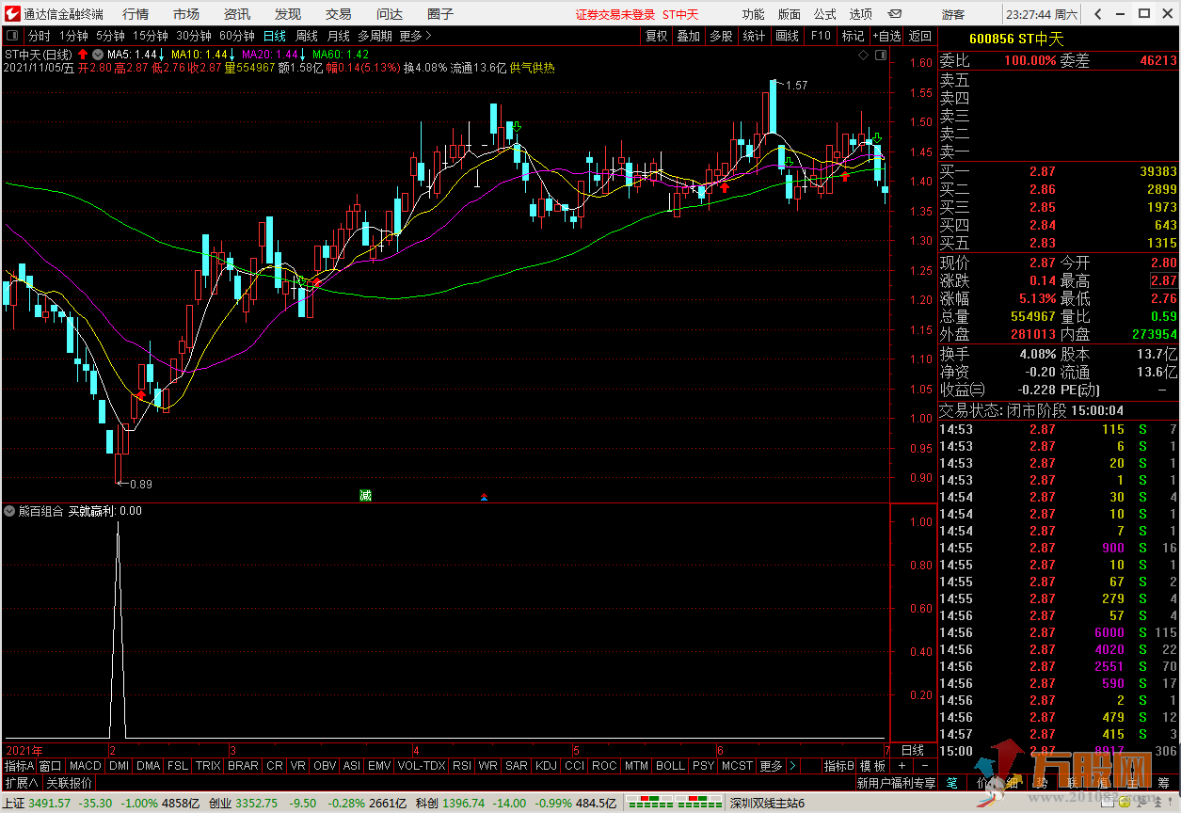The width and height of the screenshot is (1181, 813).
Task: Click the 画线 drawing button
Action: click(787, 36)
